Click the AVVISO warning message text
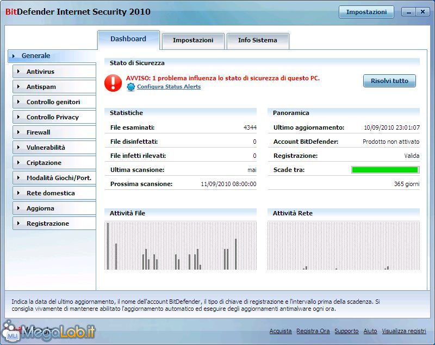 click(223, 78)
